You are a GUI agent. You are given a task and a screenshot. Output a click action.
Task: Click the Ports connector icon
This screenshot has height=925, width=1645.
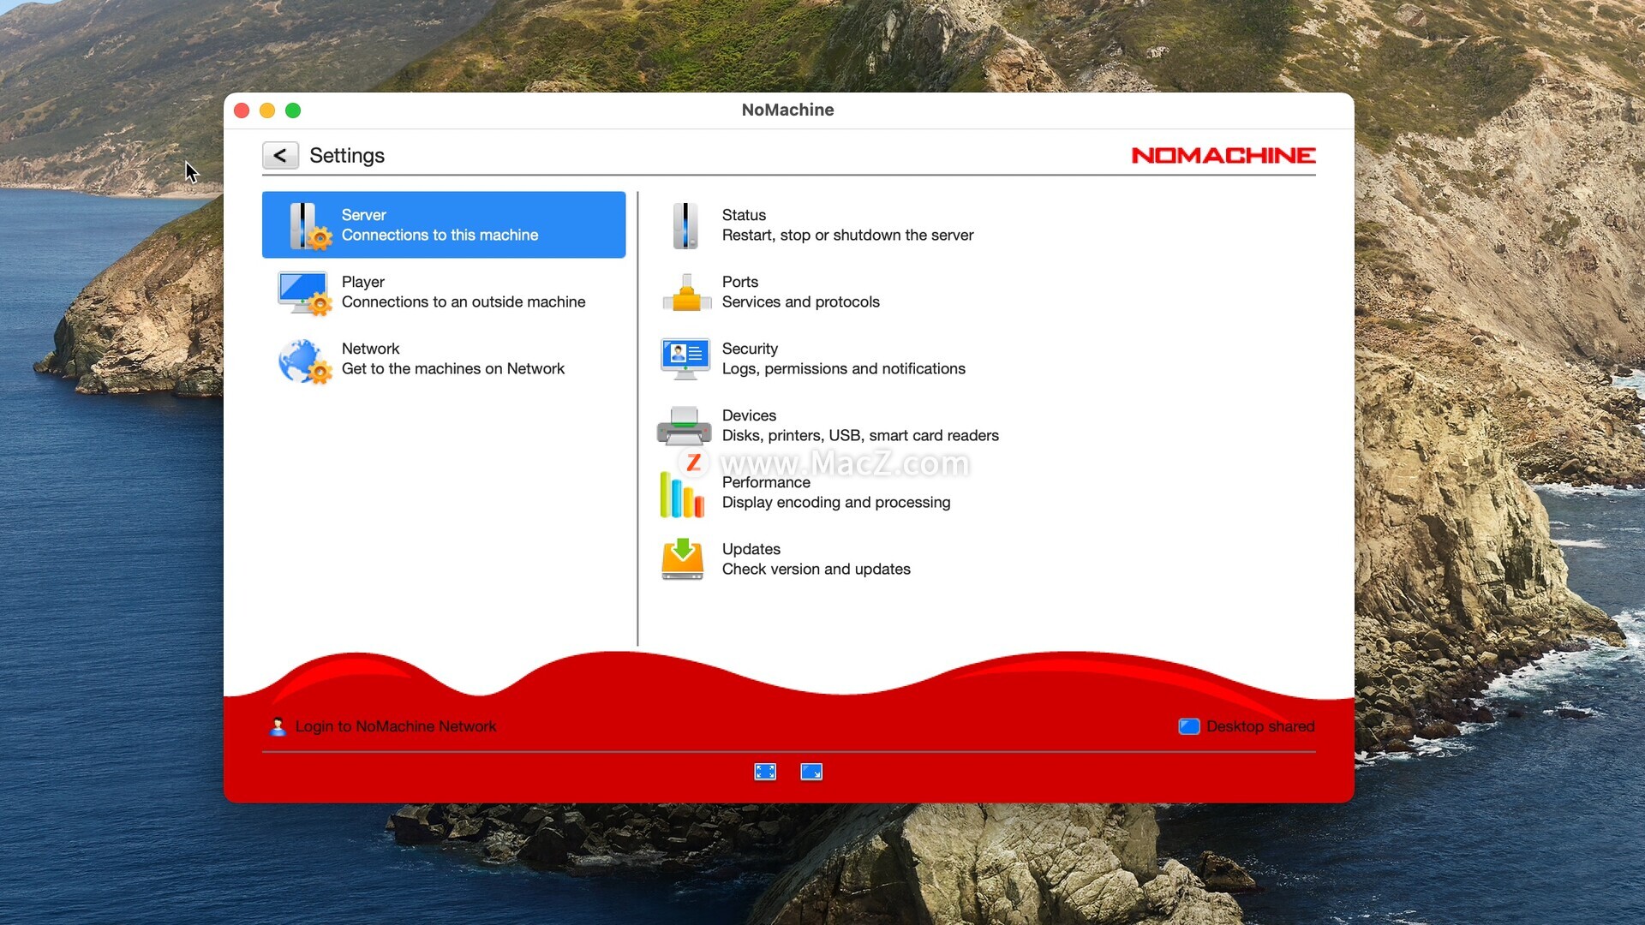pos(686,293)
